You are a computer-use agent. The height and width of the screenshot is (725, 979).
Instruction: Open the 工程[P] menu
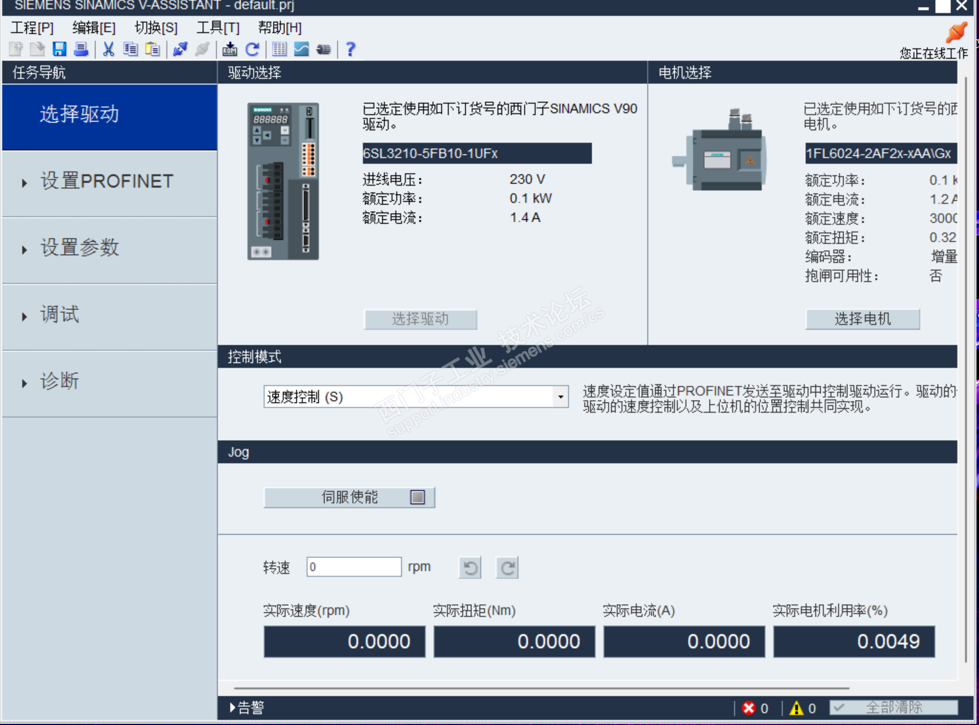pos(32,28)
